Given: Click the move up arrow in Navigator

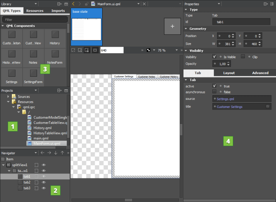Looking at the screenshot, I should click(x=62, y=153).
